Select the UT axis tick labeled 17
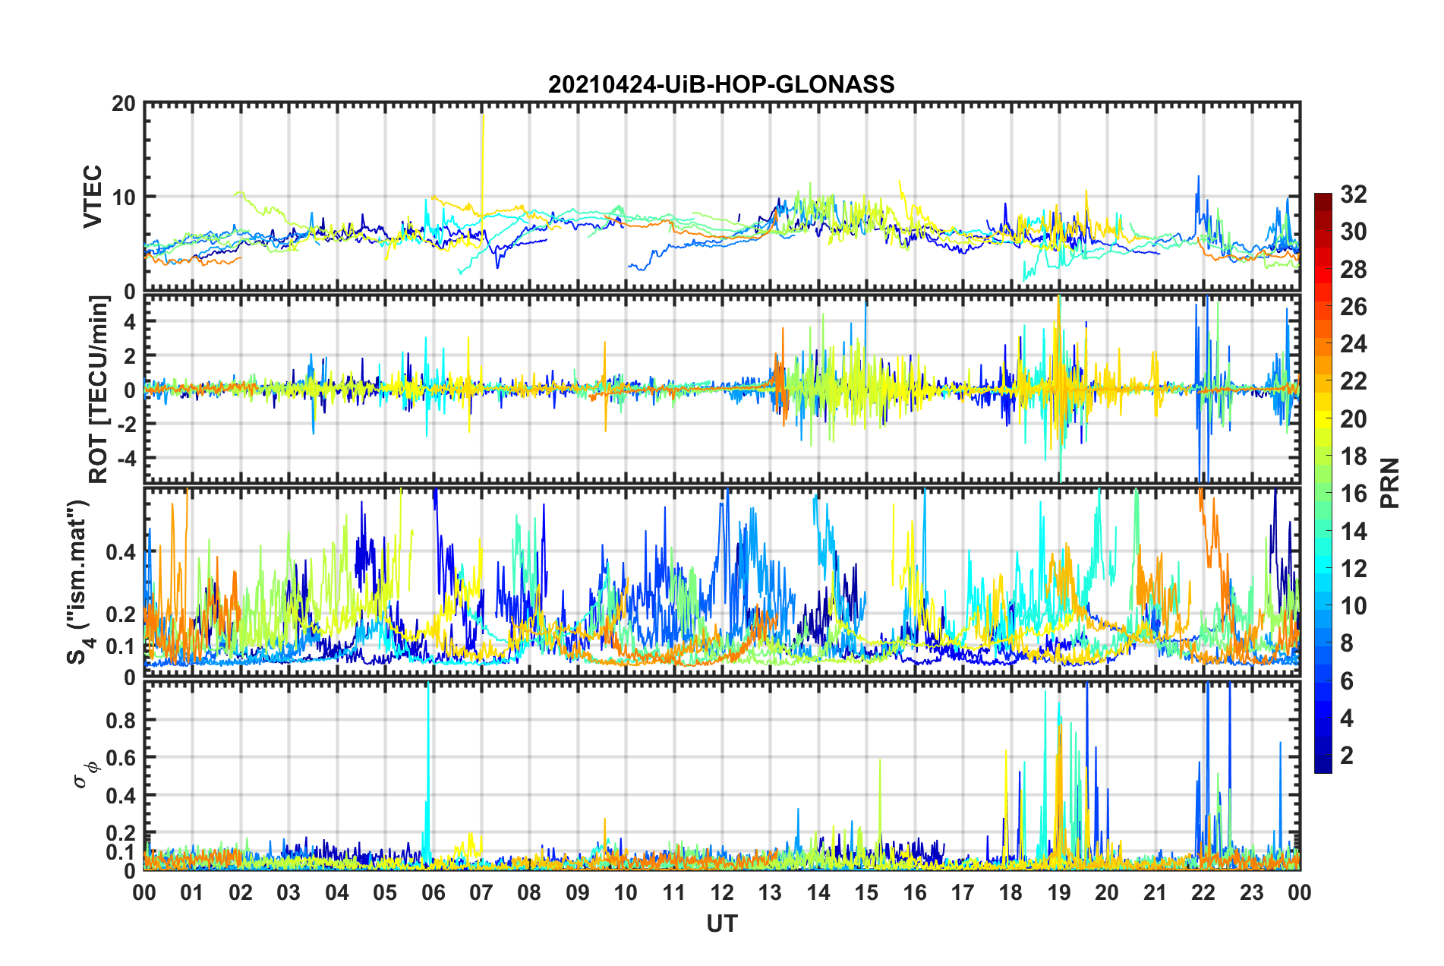1444x966 pixels. pyautogui.click(x=963, y=892)
